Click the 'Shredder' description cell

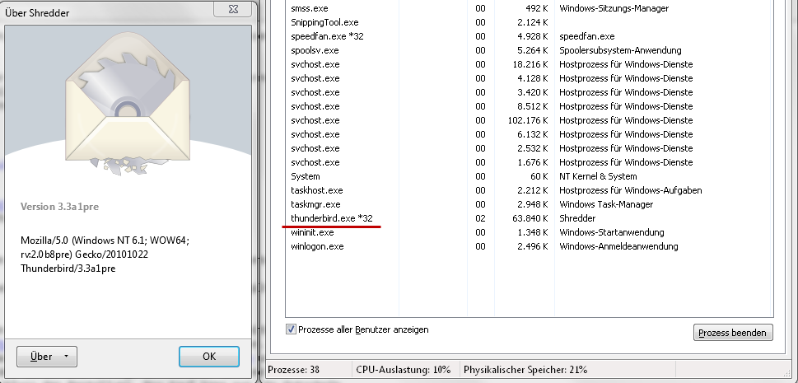pyautogui.click(x=577, y=218)
